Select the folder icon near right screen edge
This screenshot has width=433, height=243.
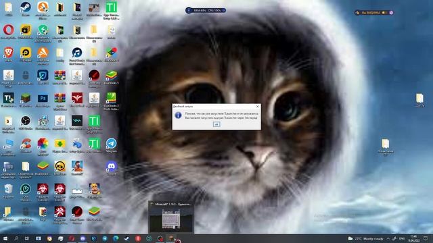[419, 100]
